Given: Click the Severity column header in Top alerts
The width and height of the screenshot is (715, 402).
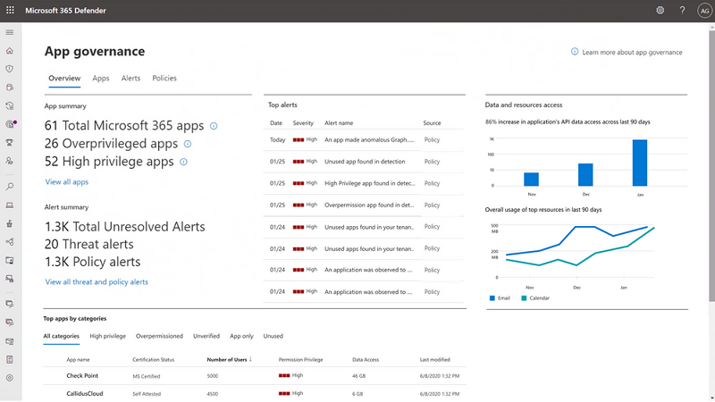Looking at the screenshot, I should [303, 123].
